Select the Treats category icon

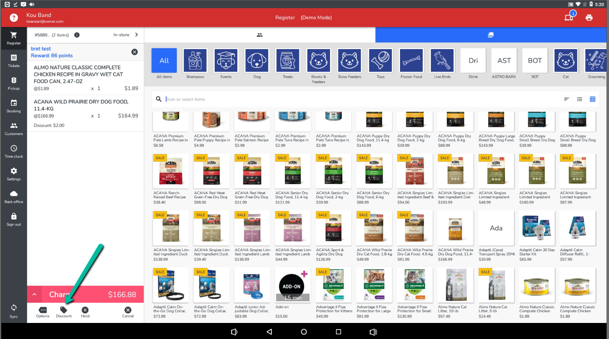[287, 61]
